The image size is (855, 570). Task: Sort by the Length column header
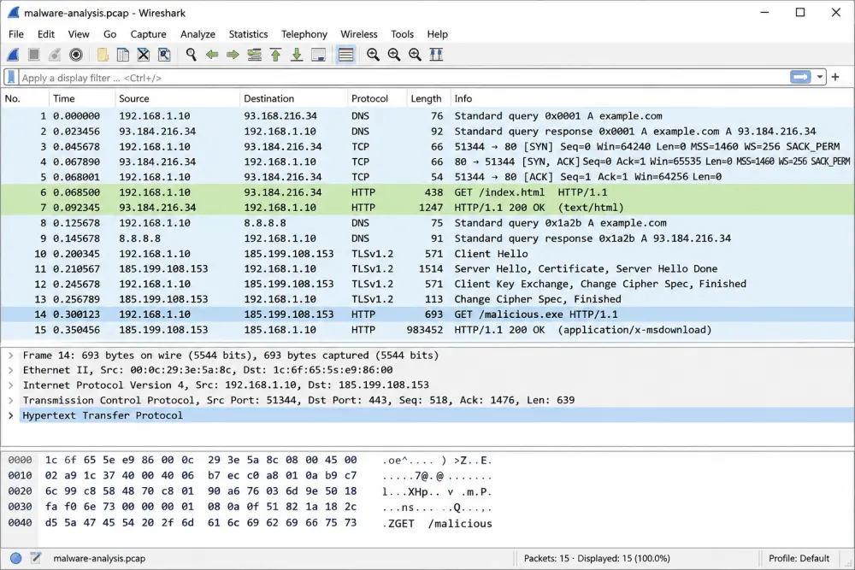pyautogui.click(x=428, y=98)
